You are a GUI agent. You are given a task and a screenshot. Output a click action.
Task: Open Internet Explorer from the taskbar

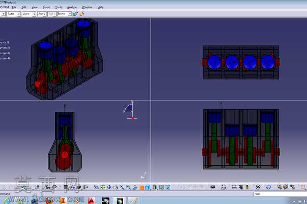(x=6, y=201)
